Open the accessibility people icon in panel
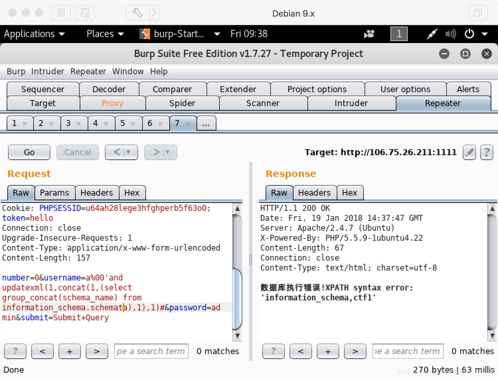 (369, 34)
